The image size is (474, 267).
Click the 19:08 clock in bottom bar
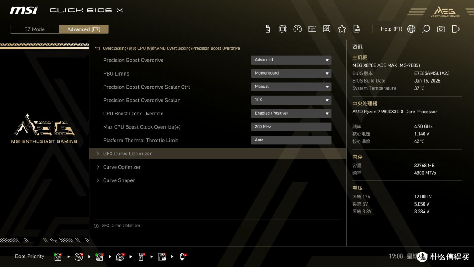pos(396,256)
